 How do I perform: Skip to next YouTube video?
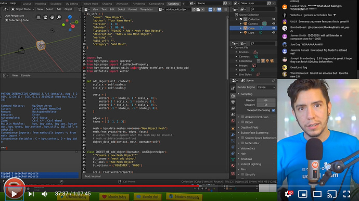[x=31, y=194]
